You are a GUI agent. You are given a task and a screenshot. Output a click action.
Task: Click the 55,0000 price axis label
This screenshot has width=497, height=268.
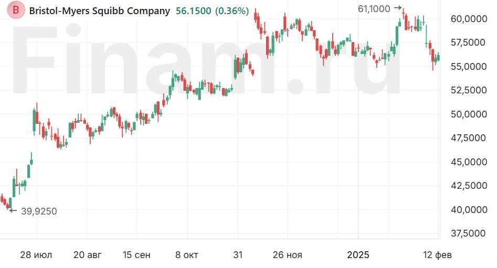coord(469,67)
